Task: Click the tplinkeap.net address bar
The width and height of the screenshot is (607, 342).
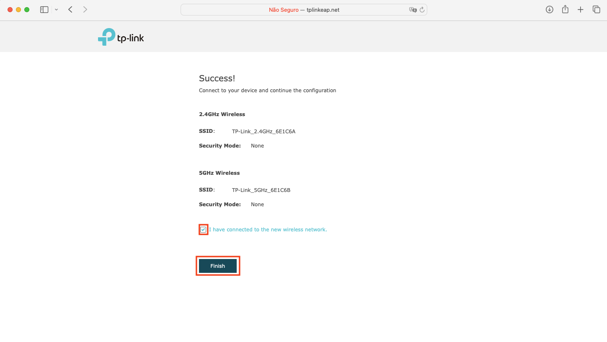Action: coord(304,10)
